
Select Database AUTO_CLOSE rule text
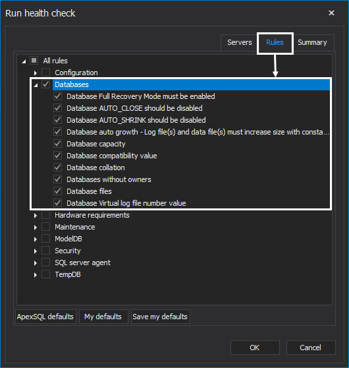(x=134, y=108)
